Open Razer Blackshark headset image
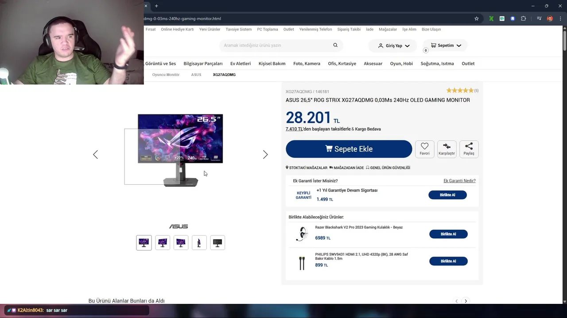567x318 pixels. (302, 234)
